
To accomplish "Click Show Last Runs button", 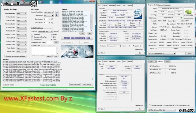I will pyautogui.click(x=75, y=85).
